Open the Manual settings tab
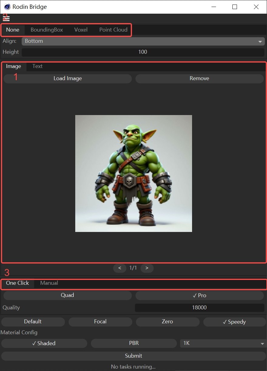267x371 pixels. tap(49, 283)
